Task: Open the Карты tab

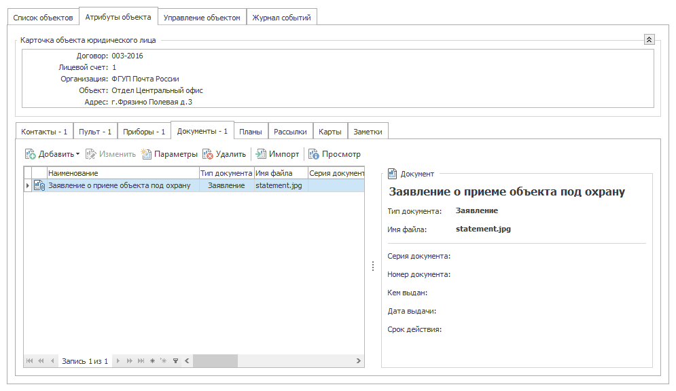Action: point(330,132)
